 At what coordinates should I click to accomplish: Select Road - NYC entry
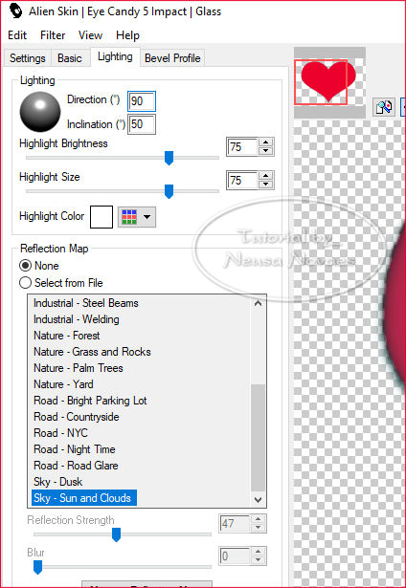click(60, 433)
